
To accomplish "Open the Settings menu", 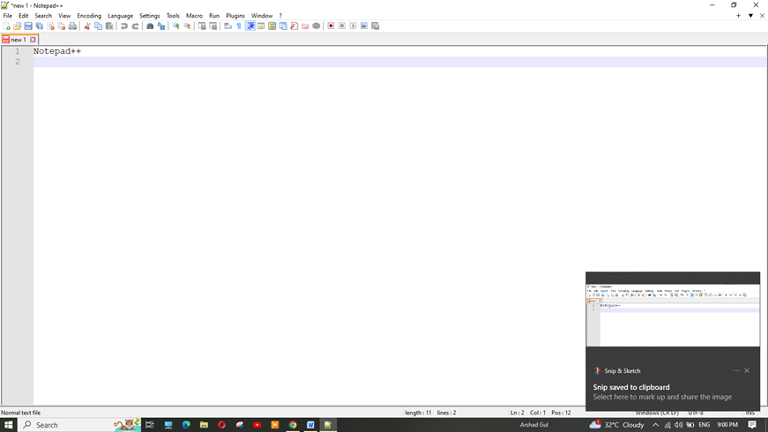I will click(149, 16).
